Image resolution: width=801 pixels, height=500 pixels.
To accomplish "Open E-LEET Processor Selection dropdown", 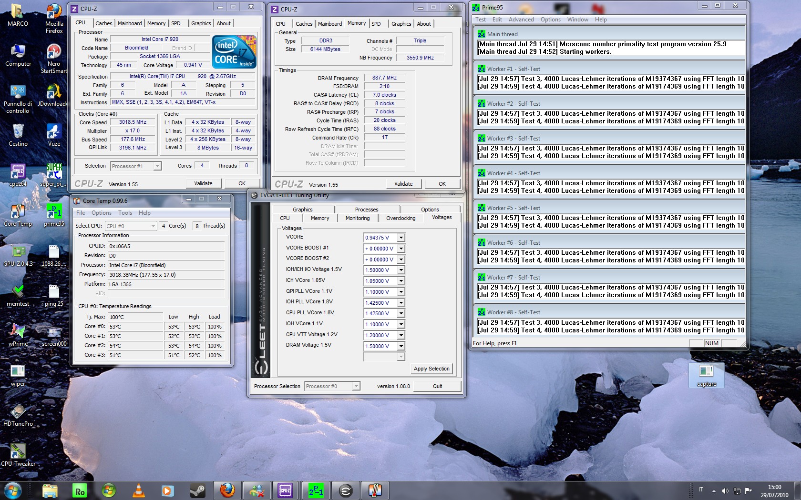I will coord(332,386).
